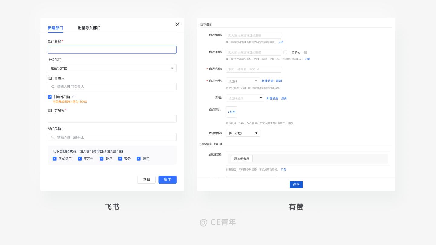This screenshot has width=436, height=245.
Task: Click the help icon next to 一品多码
Action: pyautogui.click(x=306, y=52)
